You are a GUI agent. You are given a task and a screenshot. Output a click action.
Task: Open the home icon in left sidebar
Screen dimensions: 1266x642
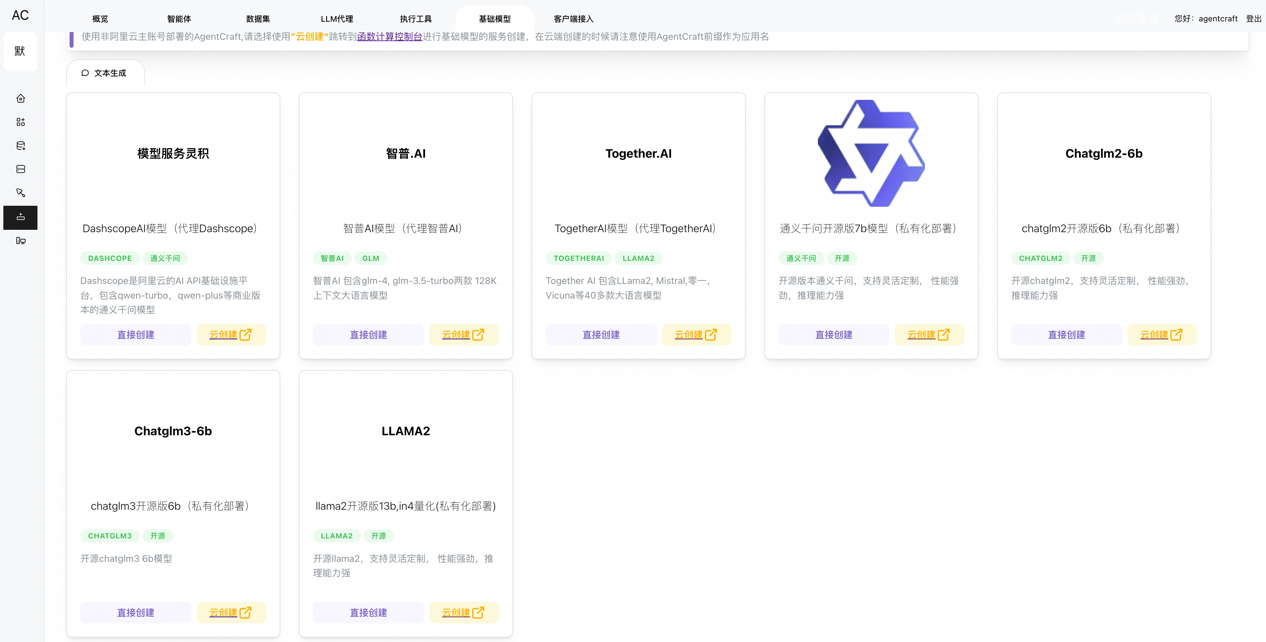coord(21,99)
